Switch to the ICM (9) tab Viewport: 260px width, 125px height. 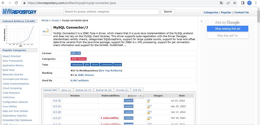click(137, 90)
